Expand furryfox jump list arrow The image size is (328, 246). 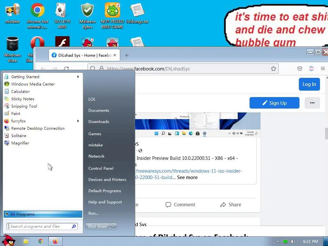[x=78, y=121]
